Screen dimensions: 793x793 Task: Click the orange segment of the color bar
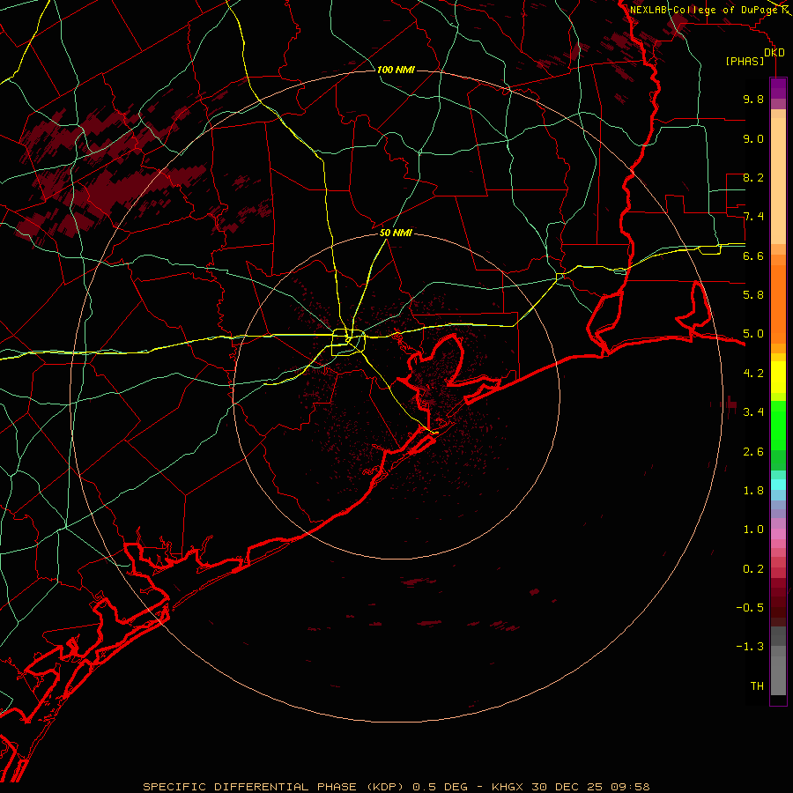[778, 304]
